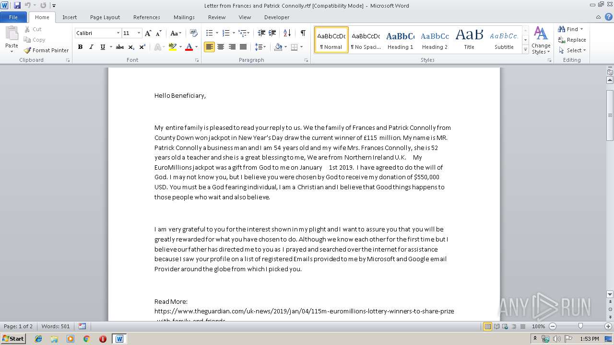
Task: Toggle Bold formatting
Action: [x=80, y=47]
